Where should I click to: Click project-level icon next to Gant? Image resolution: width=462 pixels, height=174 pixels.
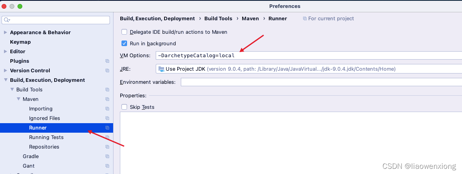[107, 166]
